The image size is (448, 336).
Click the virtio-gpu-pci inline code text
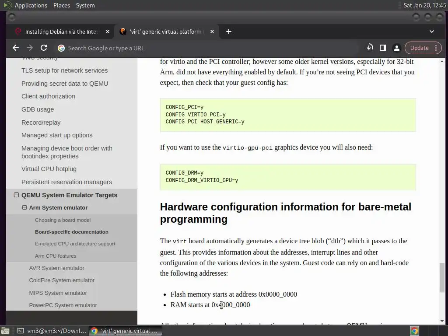pyautogui.click(x=248, y=148)
